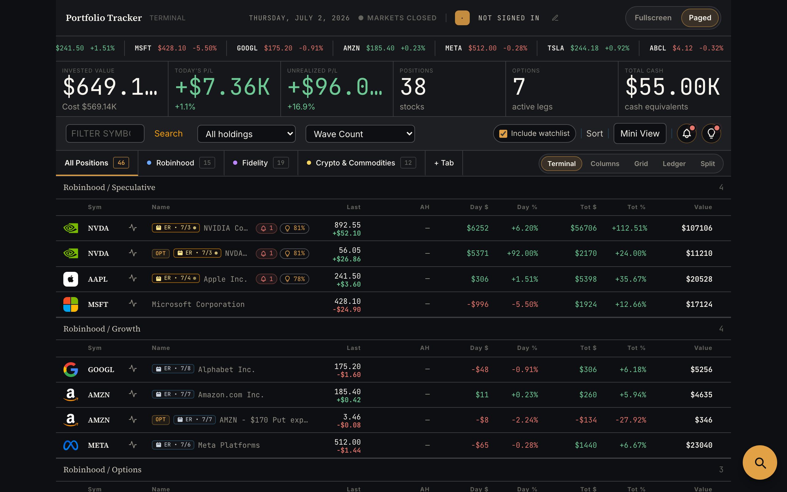Open the Crypto & Commodities tab
This screenshot has height=492, width=787.
click(361, 163)
